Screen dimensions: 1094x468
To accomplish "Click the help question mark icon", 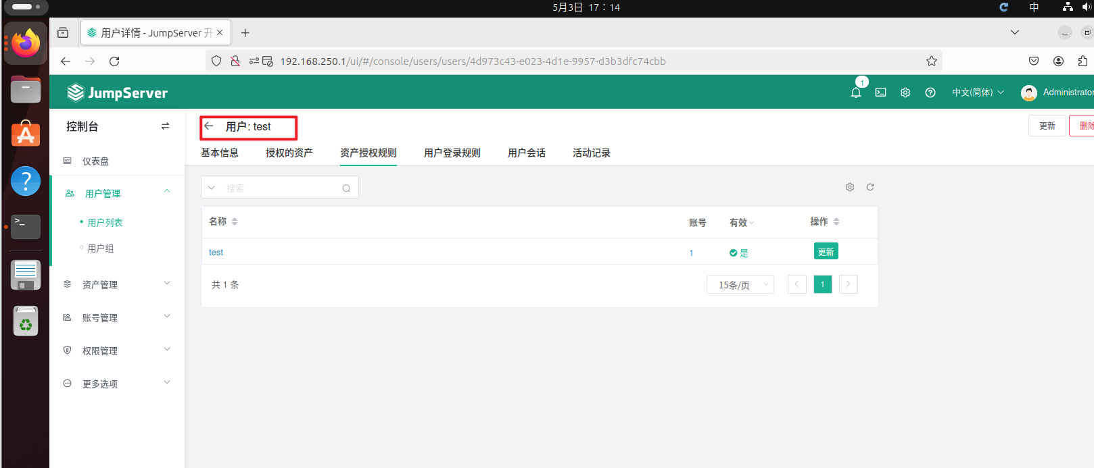I will pos(930,93).
